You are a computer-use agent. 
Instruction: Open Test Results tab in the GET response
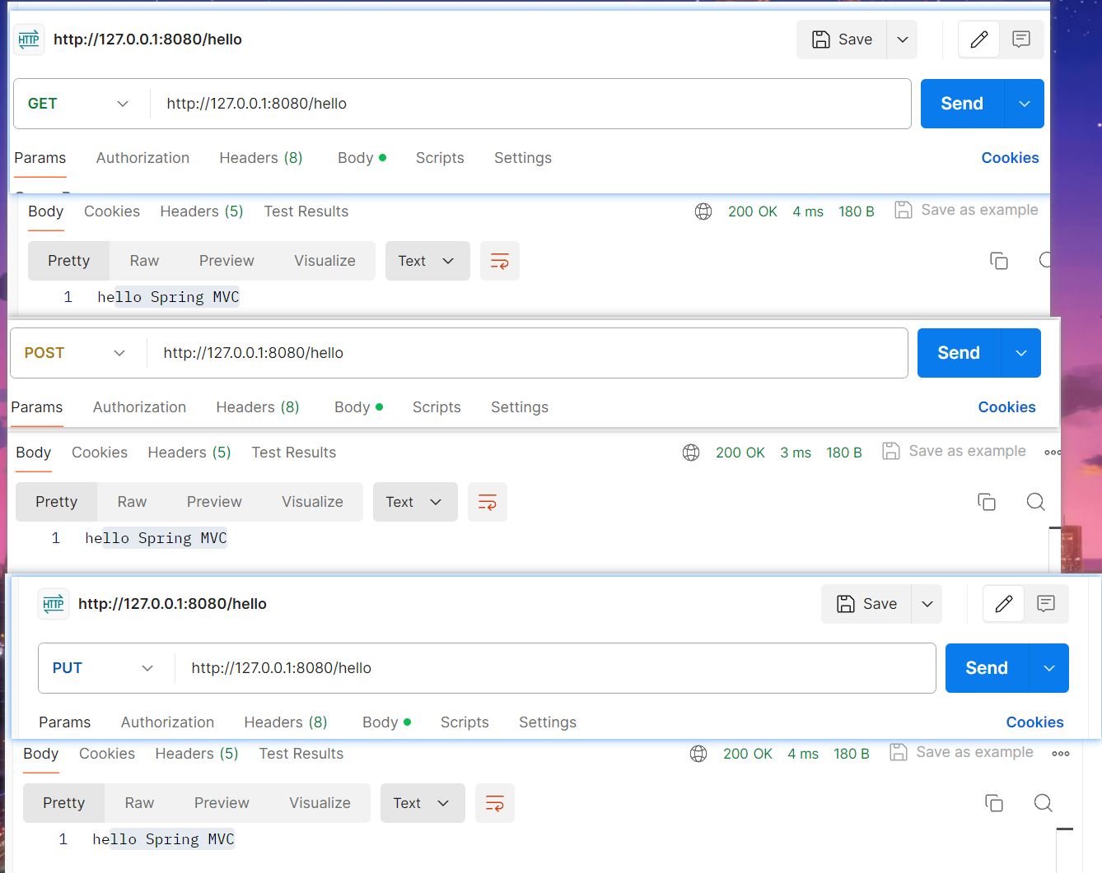click(306, 211)
